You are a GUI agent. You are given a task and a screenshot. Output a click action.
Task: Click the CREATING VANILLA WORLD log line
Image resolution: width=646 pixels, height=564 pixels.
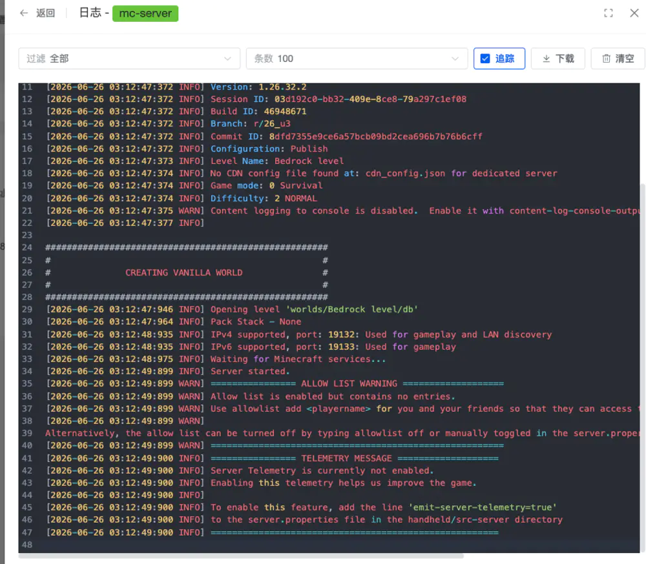click(x=183, y=272)
